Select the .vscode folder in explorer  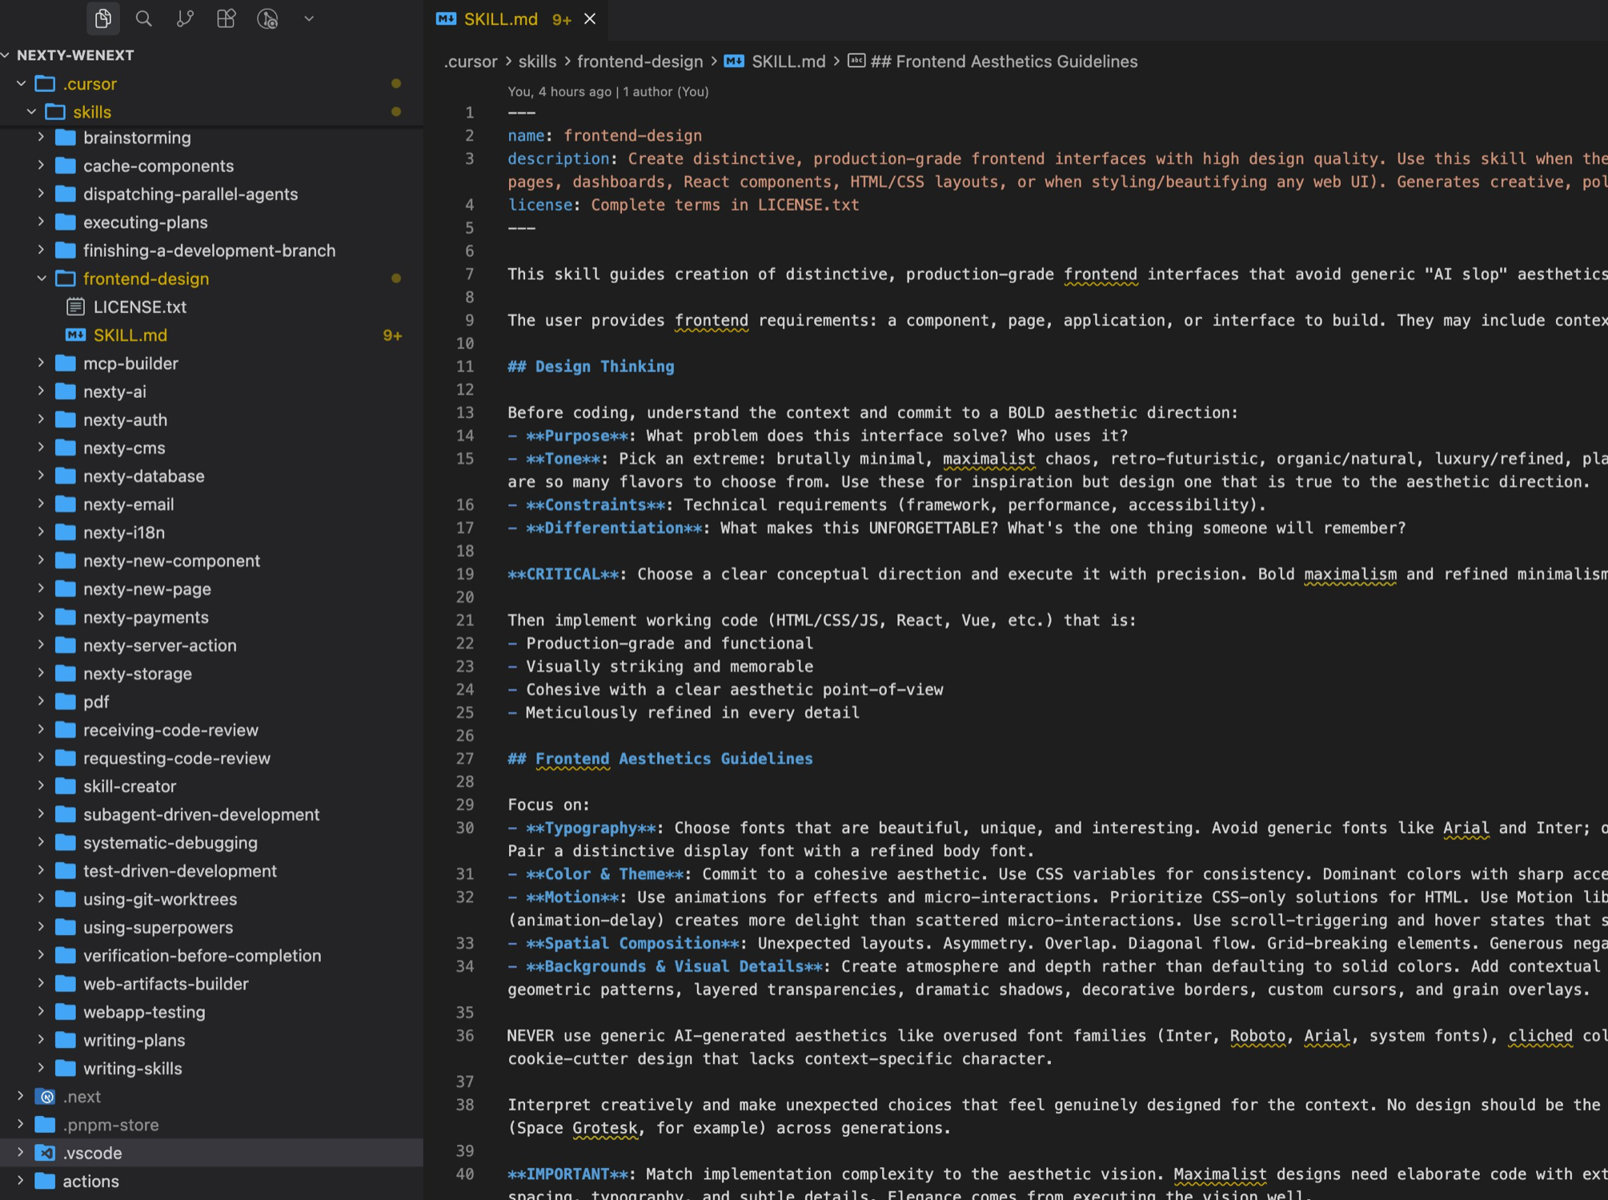[93, 1153]
